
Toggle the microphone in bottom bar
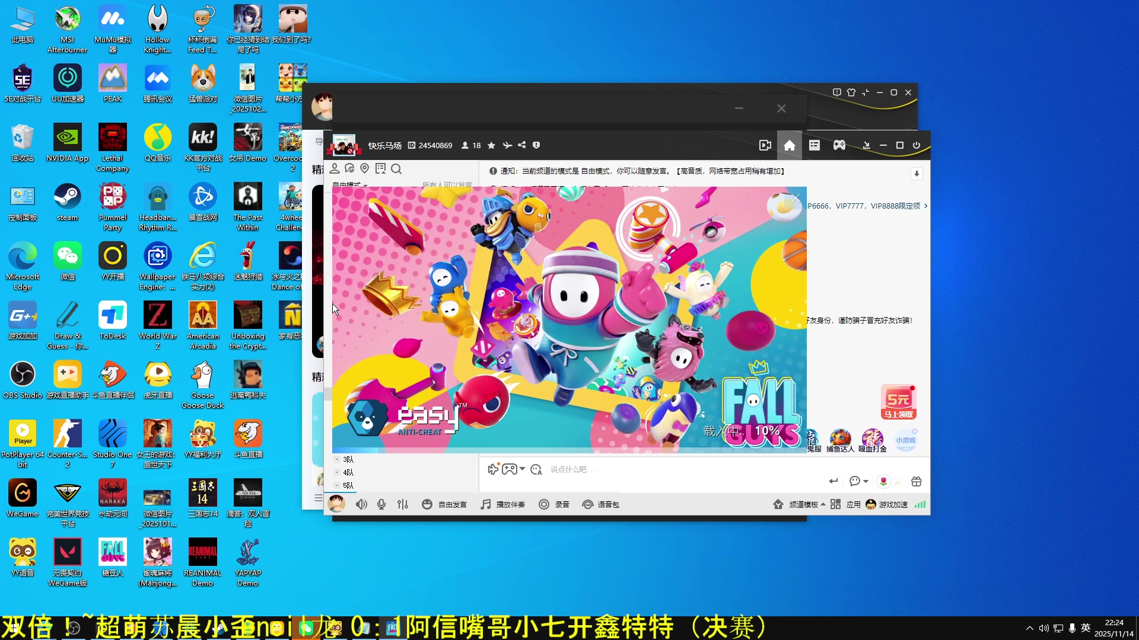[381, 504]
